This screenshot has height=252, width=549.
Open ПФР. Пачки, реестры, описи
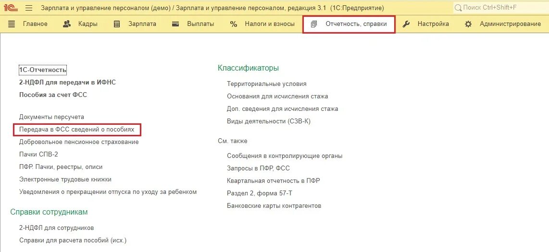pos(61,167)
